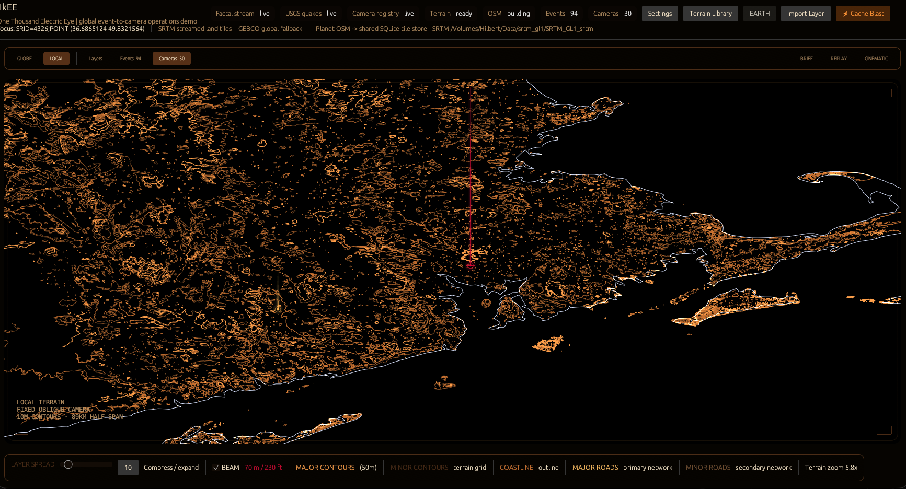Select the LOCAL view tab

tap(56, 59)
